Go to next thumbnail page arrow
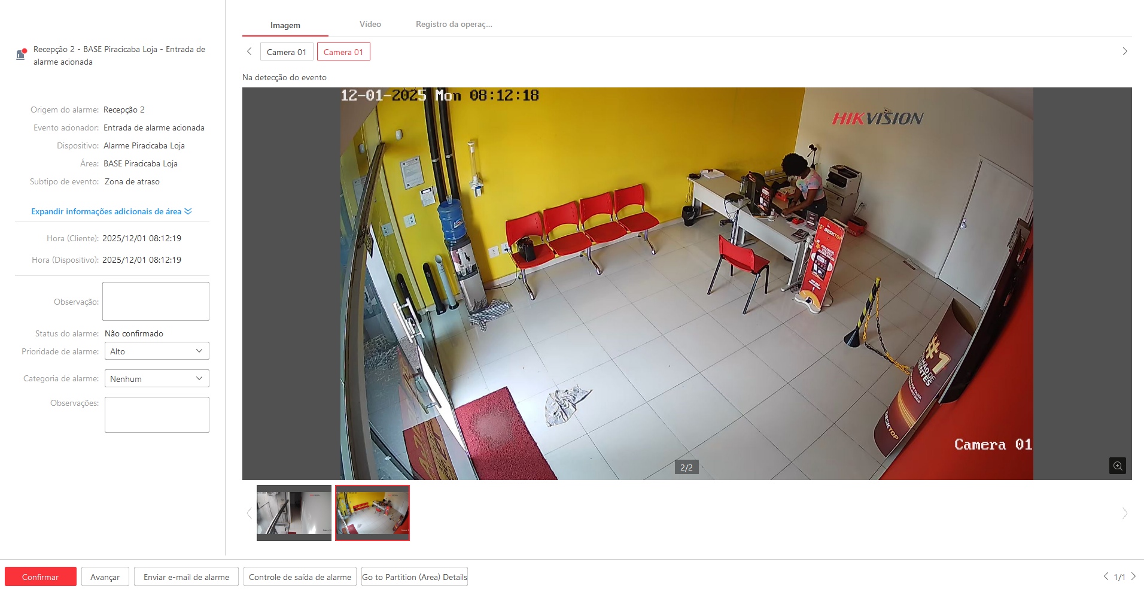Image resolution: width=1144 pixels, height=589 pixels. tap(1124, 513)
